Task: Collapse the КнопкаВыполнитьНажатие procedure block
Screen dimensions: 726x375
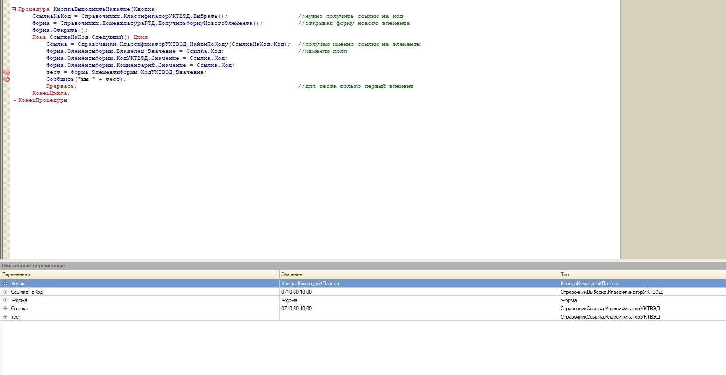Action: [14, 9]
